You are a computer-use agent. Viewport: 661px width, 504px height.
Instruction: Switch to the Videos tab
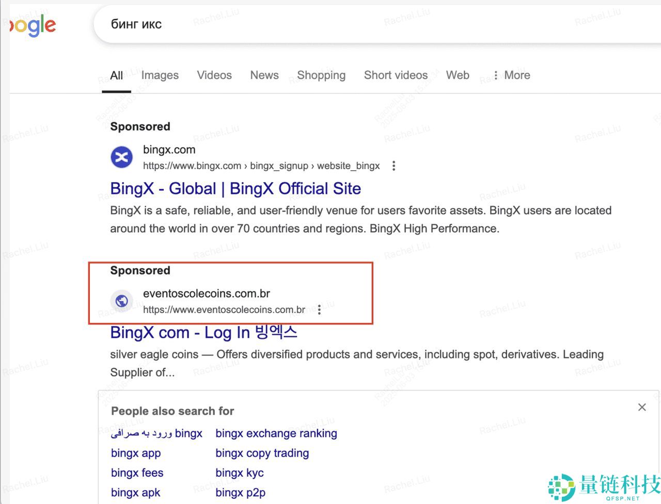tap(214, 75)
